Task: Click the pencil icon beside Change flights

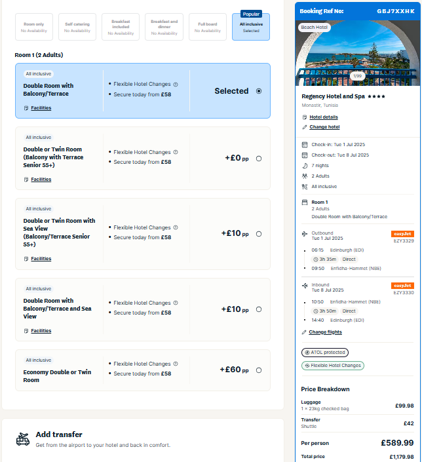Action: (304, 332)
